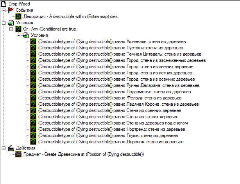Collapse the События node
The image size is (240, 184).
(4, 10)
